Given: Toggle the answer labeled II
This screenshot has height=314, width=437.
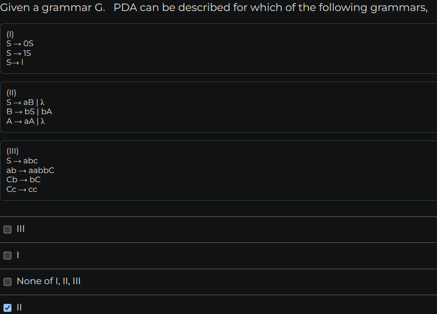Looking at the screenshot, I should click(x=19, y=307).
